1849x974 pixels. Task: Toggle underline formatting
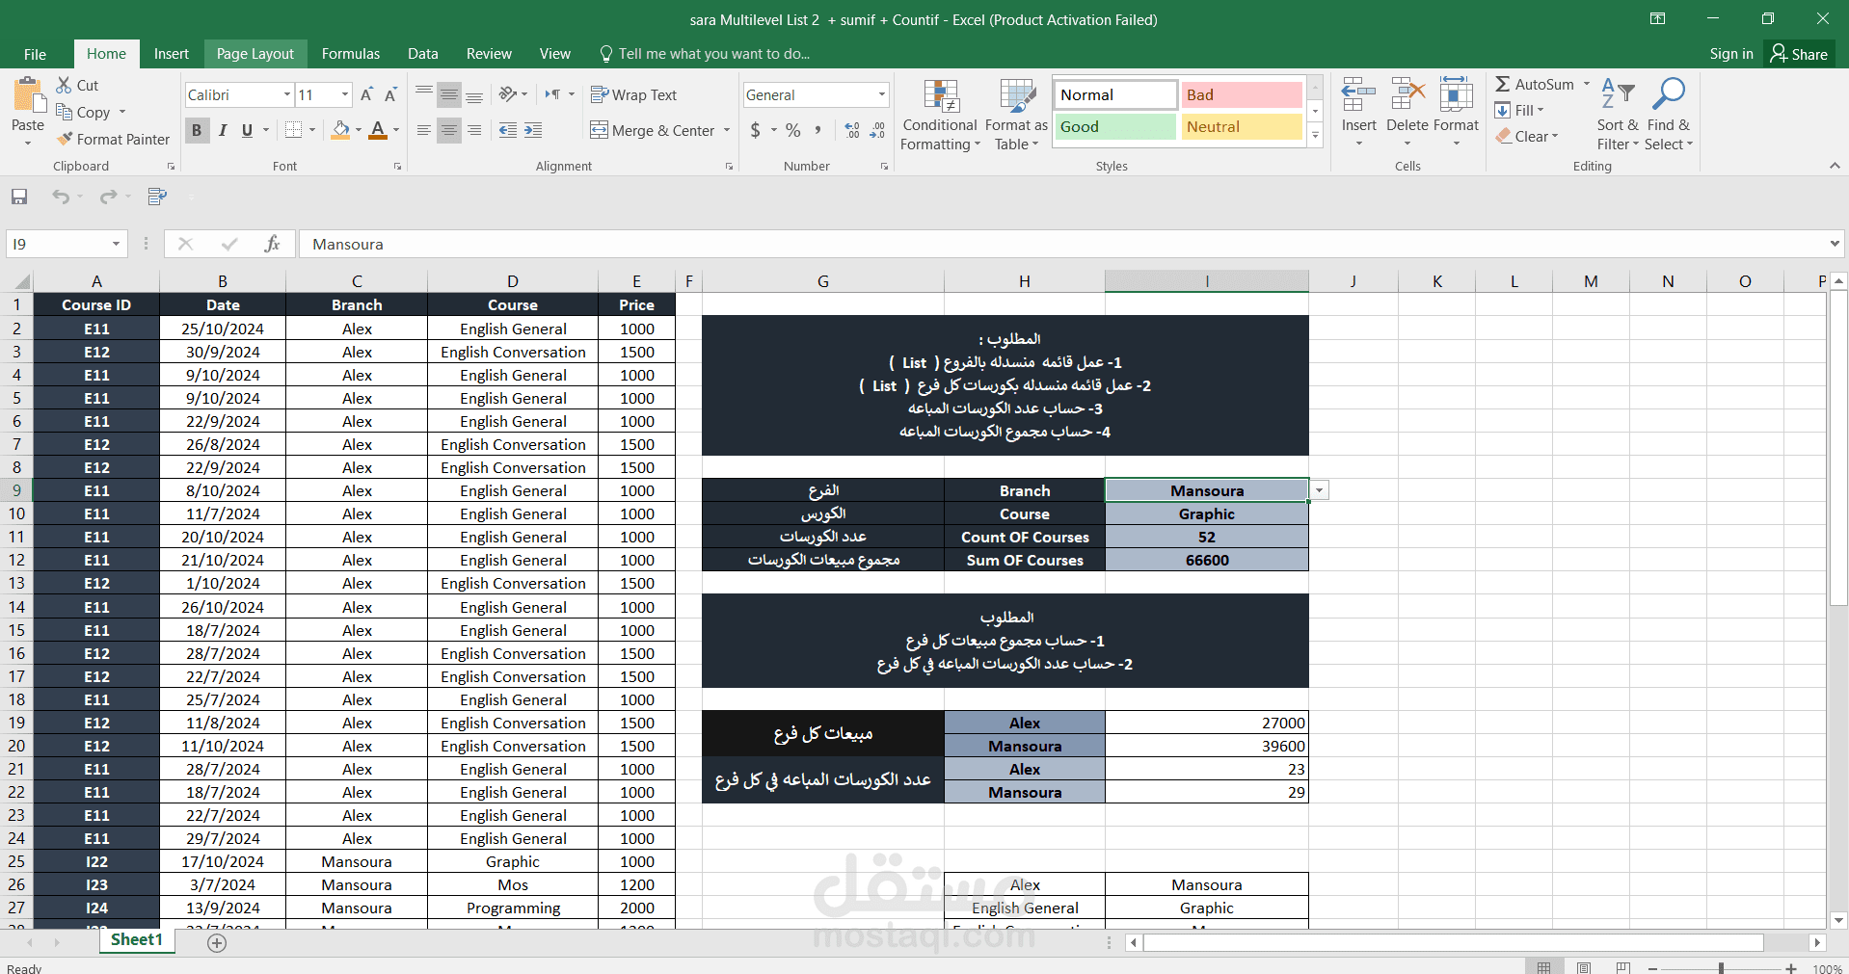247,130
